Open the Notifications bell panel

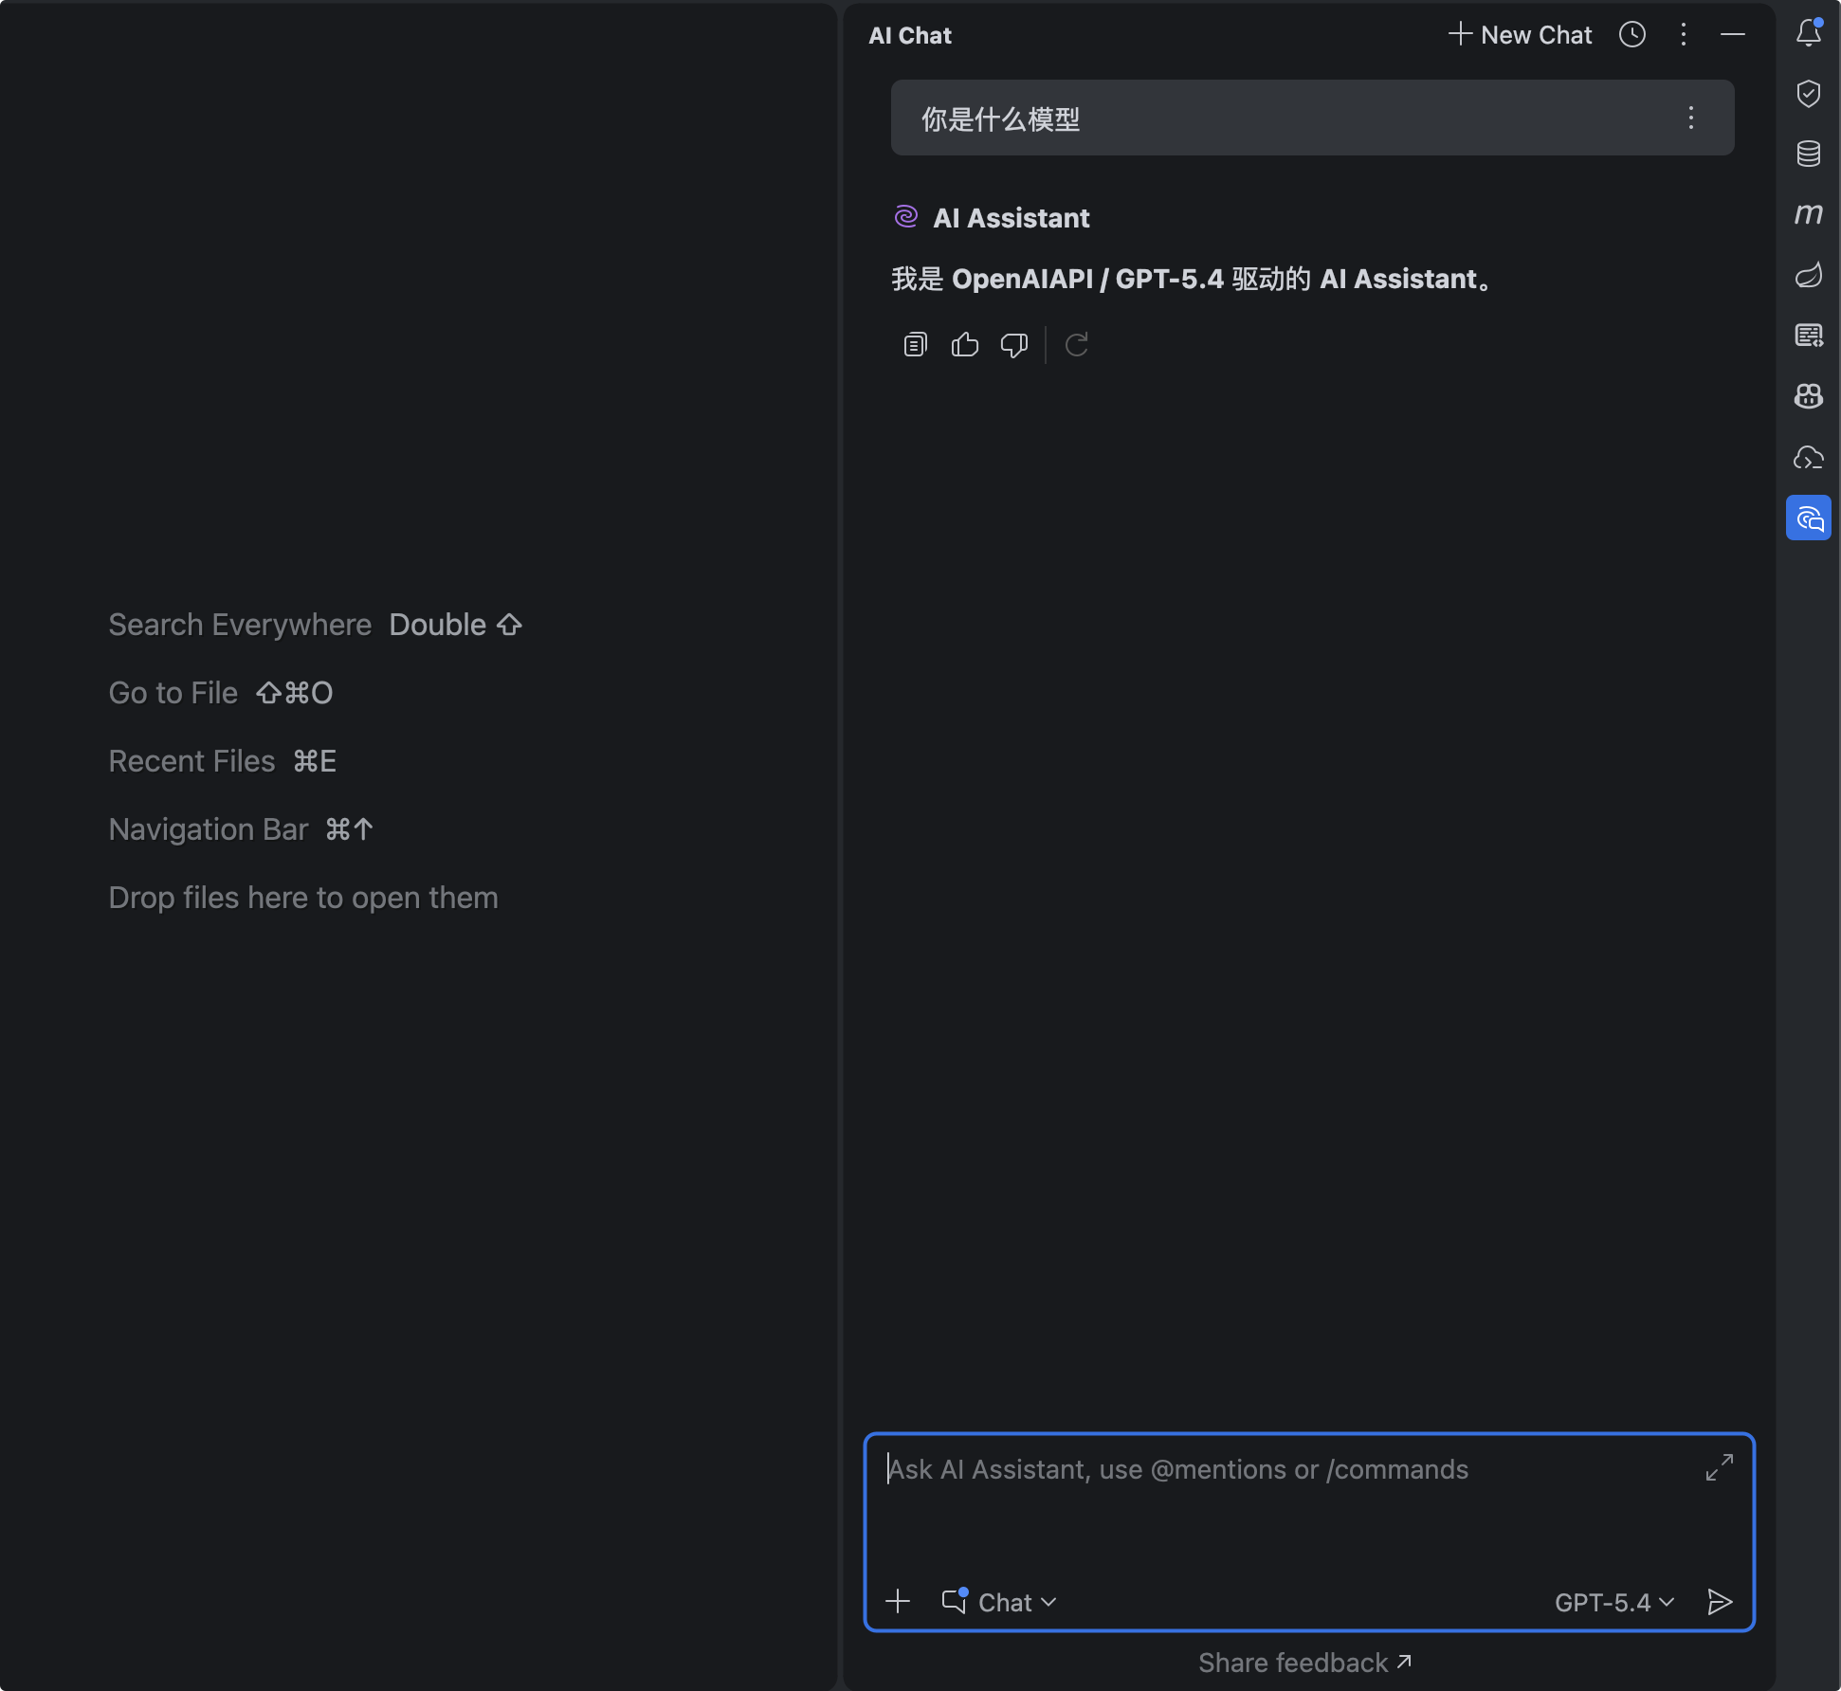click(1808, 34)
